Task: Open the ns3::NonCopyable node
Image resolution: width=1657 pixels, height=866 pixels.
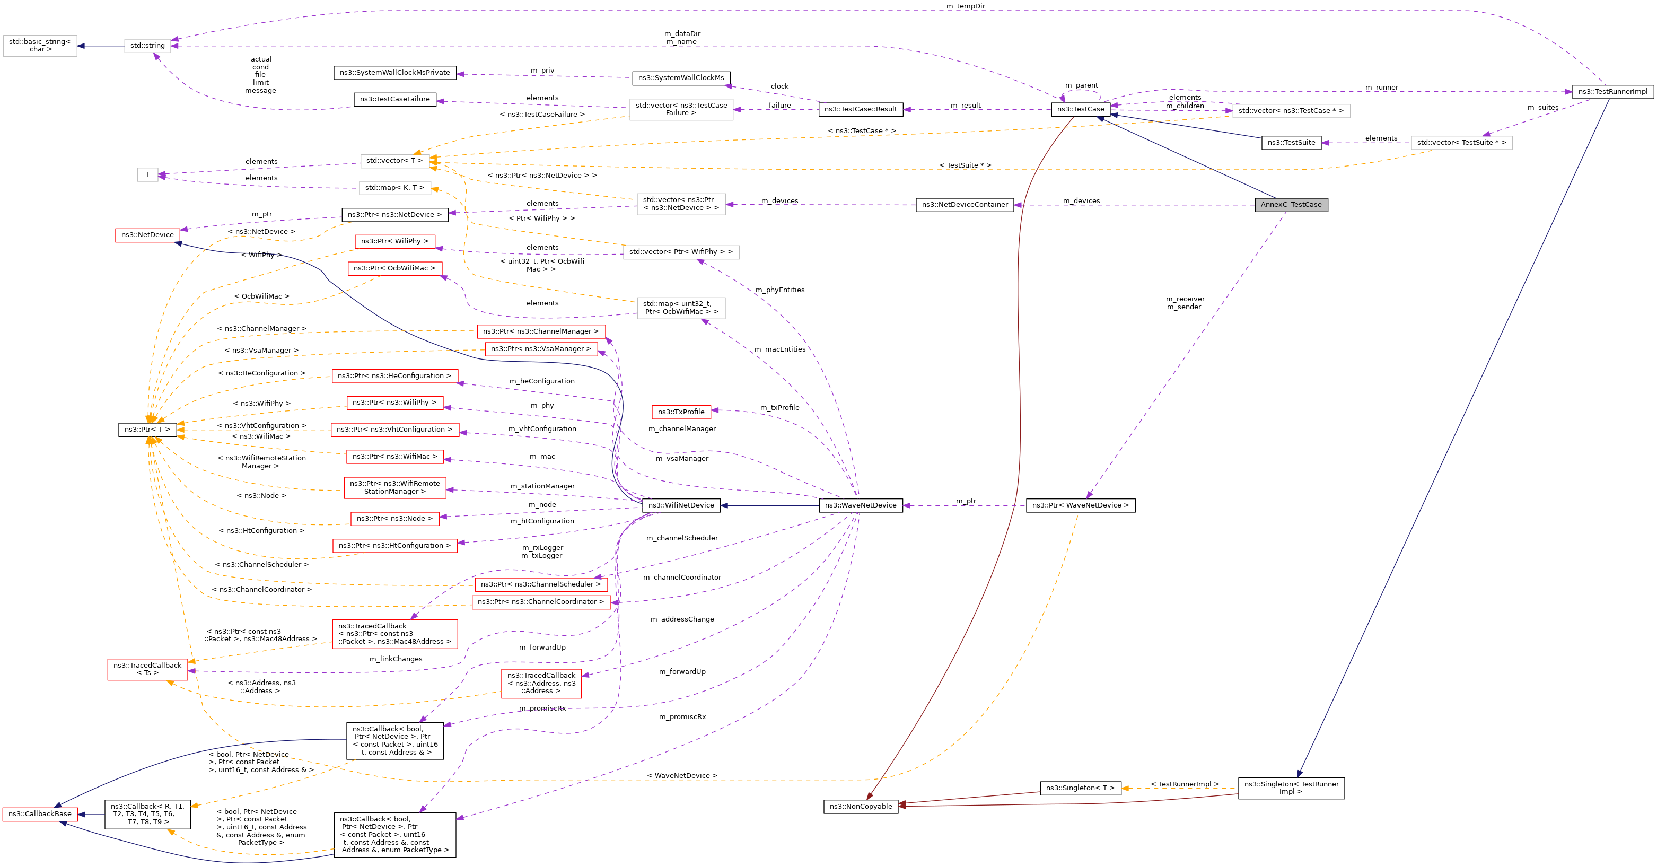Action: pos(861,806)
